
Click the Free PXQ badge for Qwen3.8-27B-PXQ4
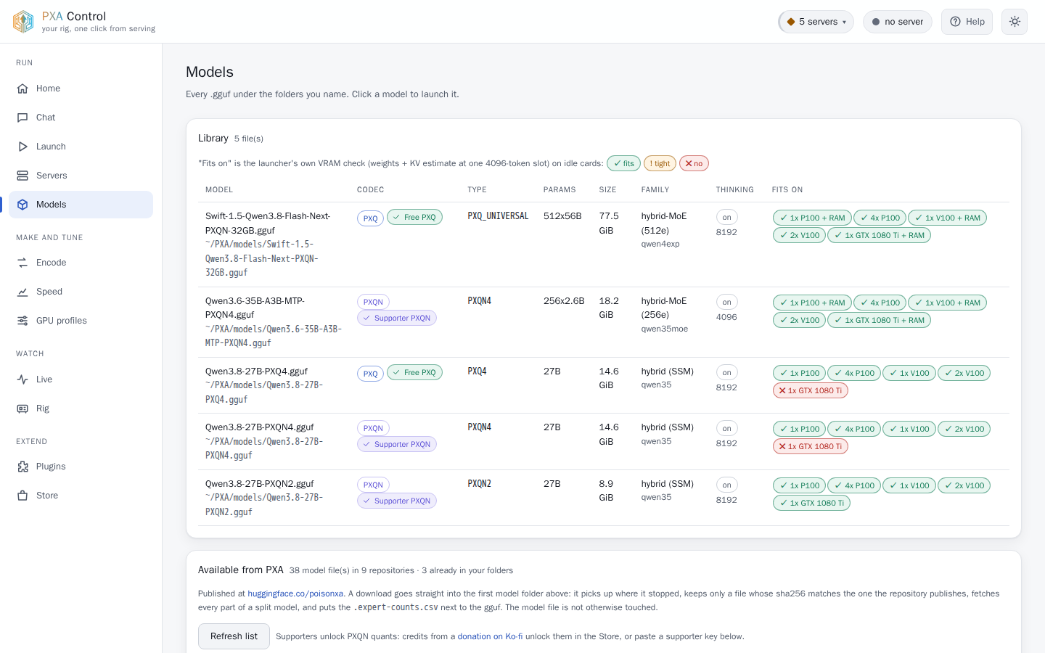click(x=414, y=373)
